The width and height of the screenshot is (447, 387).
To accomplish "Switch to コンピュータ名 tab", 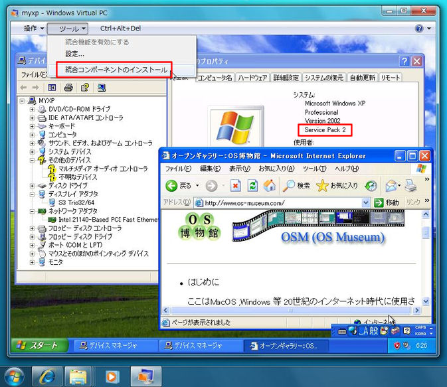I will (x=215, y=78).
